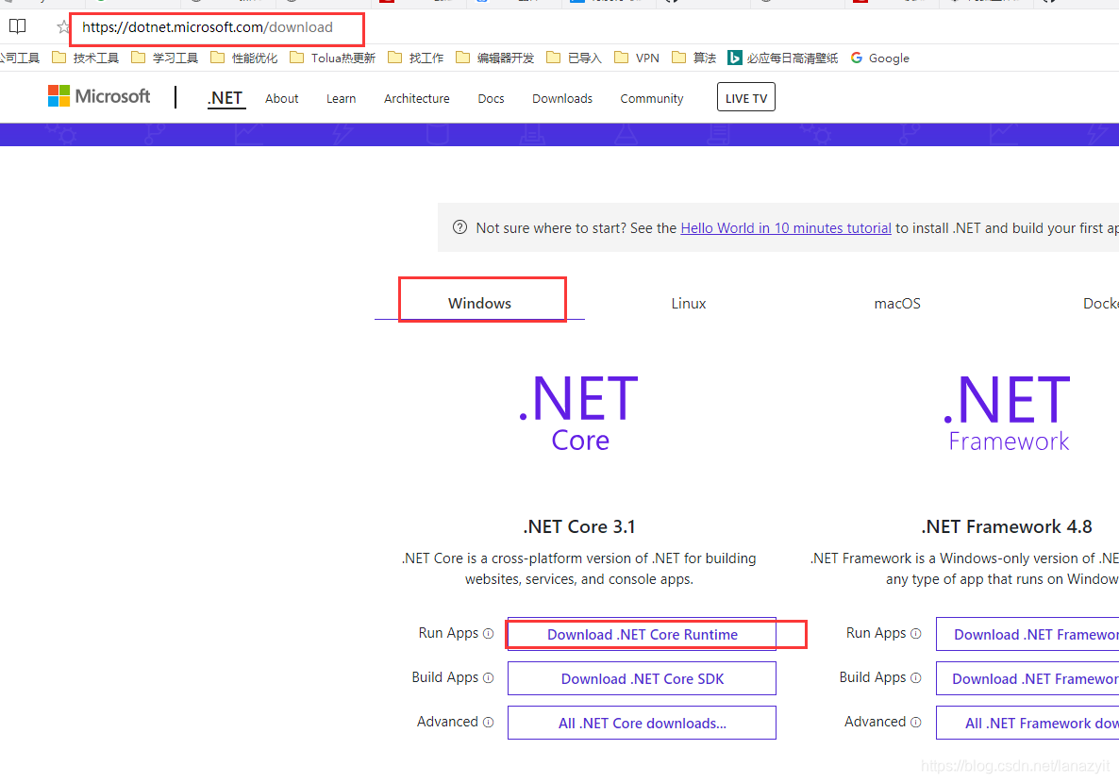Open the Docs menu item

(x=491, y=98)
